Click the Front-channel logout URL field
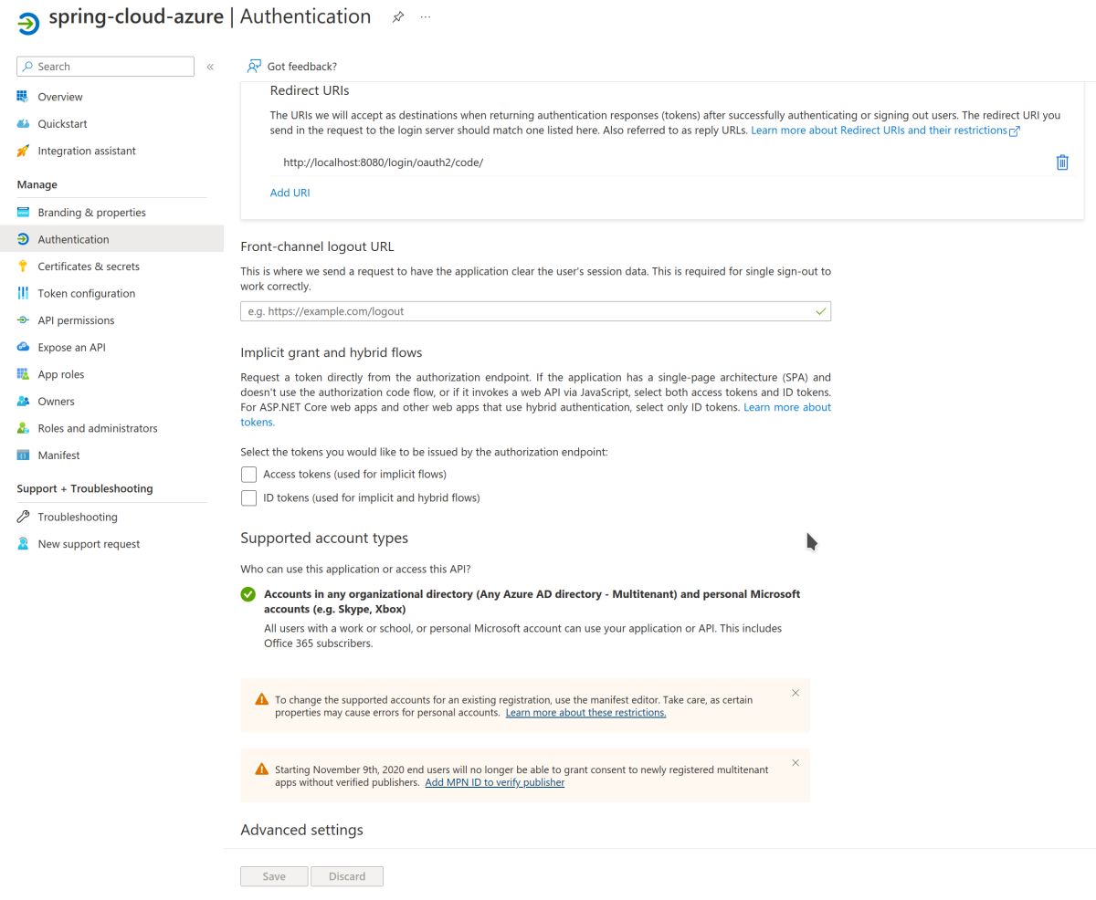Image resolution: width=1096 pixels, height=900 pixels. [x=535, y=311]
